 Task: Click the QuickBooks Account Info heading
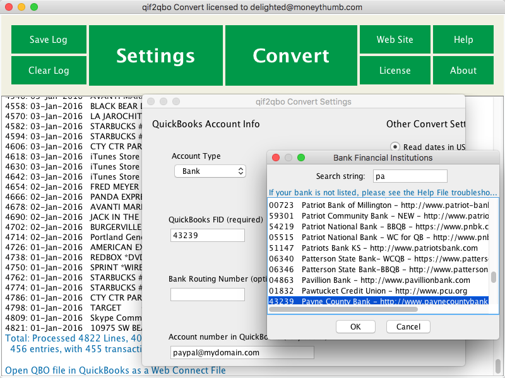pyautogui.click(x=206, y=124)
